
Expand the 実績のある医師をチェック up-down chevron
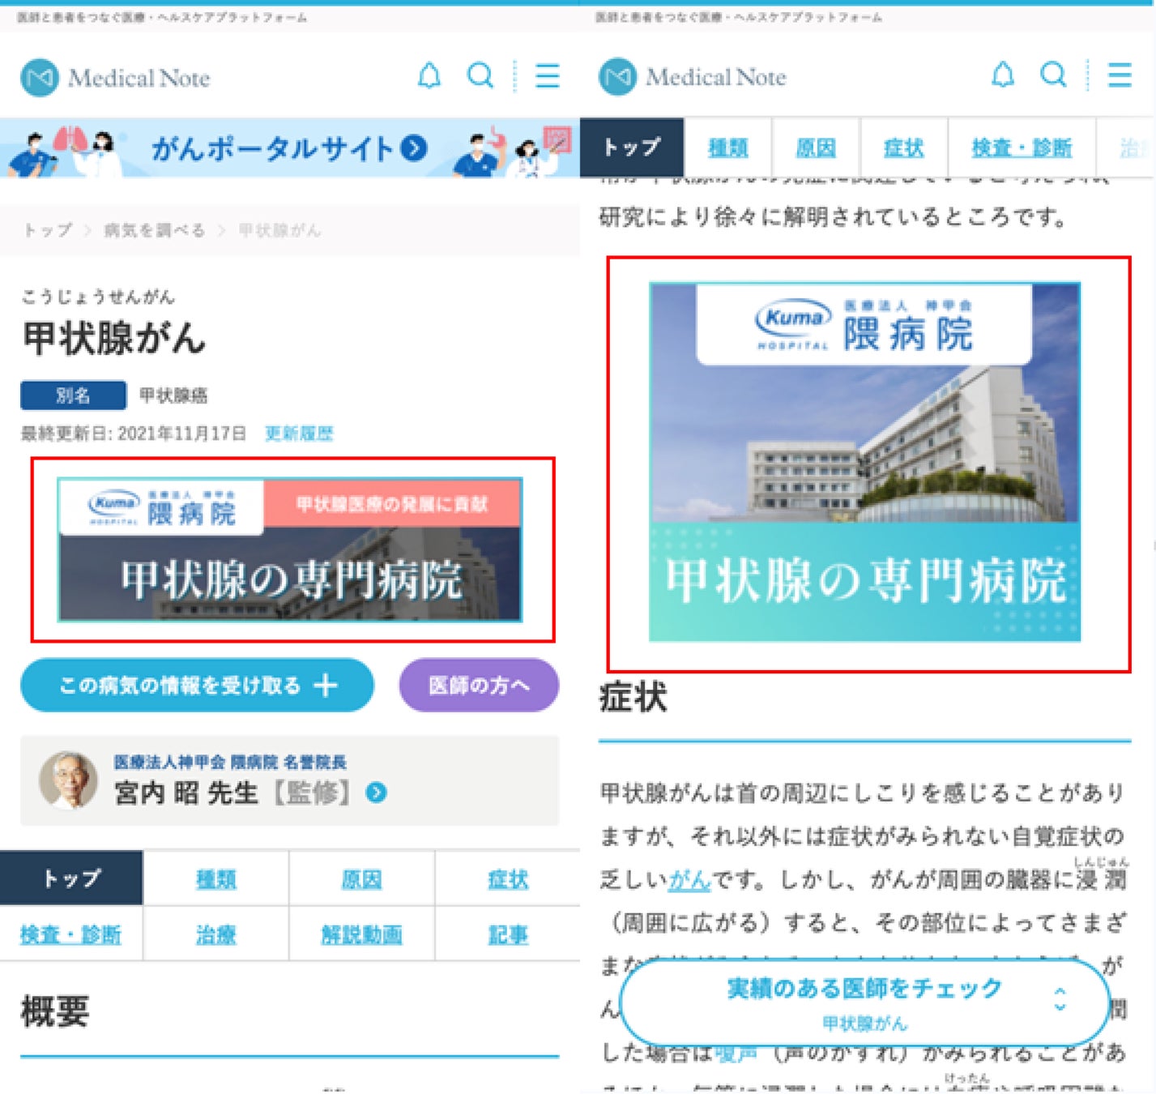click(x=1060, y=999)
